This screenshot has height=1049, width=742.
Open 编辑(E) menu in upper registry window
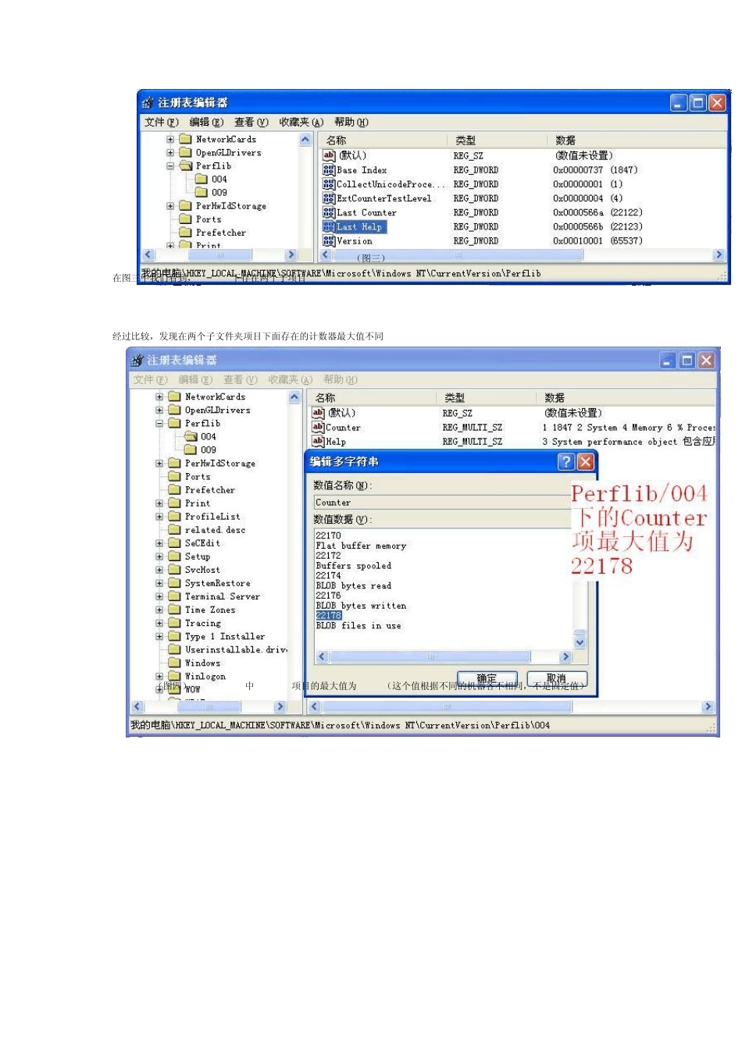[206, 122]
